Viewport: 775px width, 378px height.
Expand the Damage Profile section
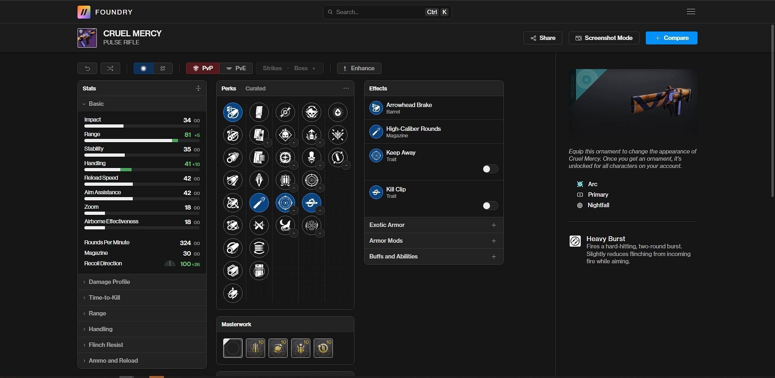tap(109, 282)
